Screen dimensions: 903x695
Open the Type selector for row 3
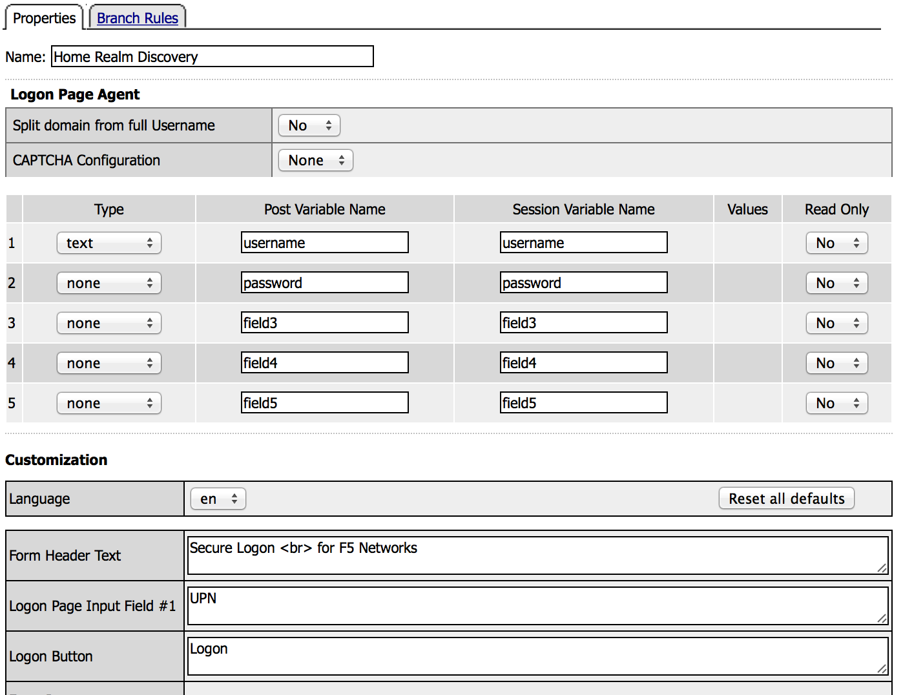tap(109, 323)
